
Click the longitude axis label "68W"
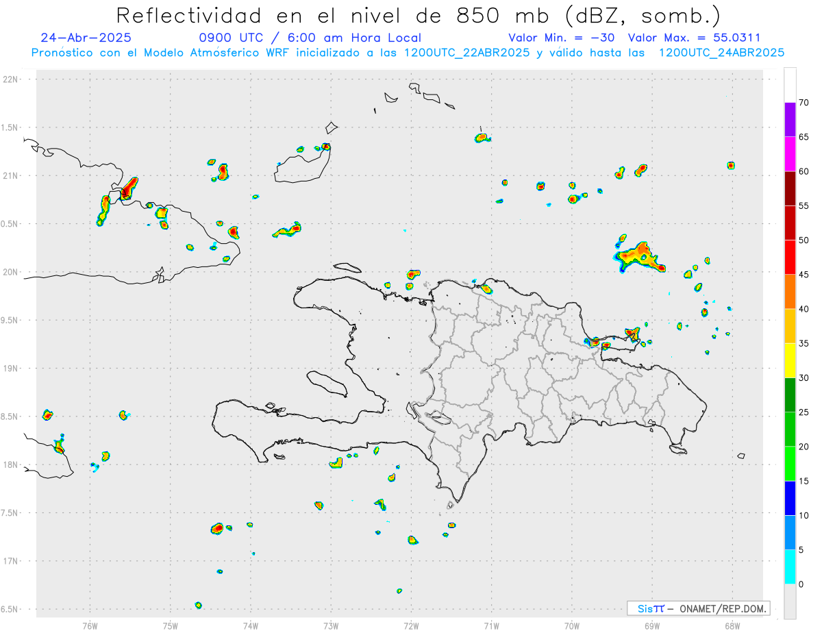(x=732, y=625)
